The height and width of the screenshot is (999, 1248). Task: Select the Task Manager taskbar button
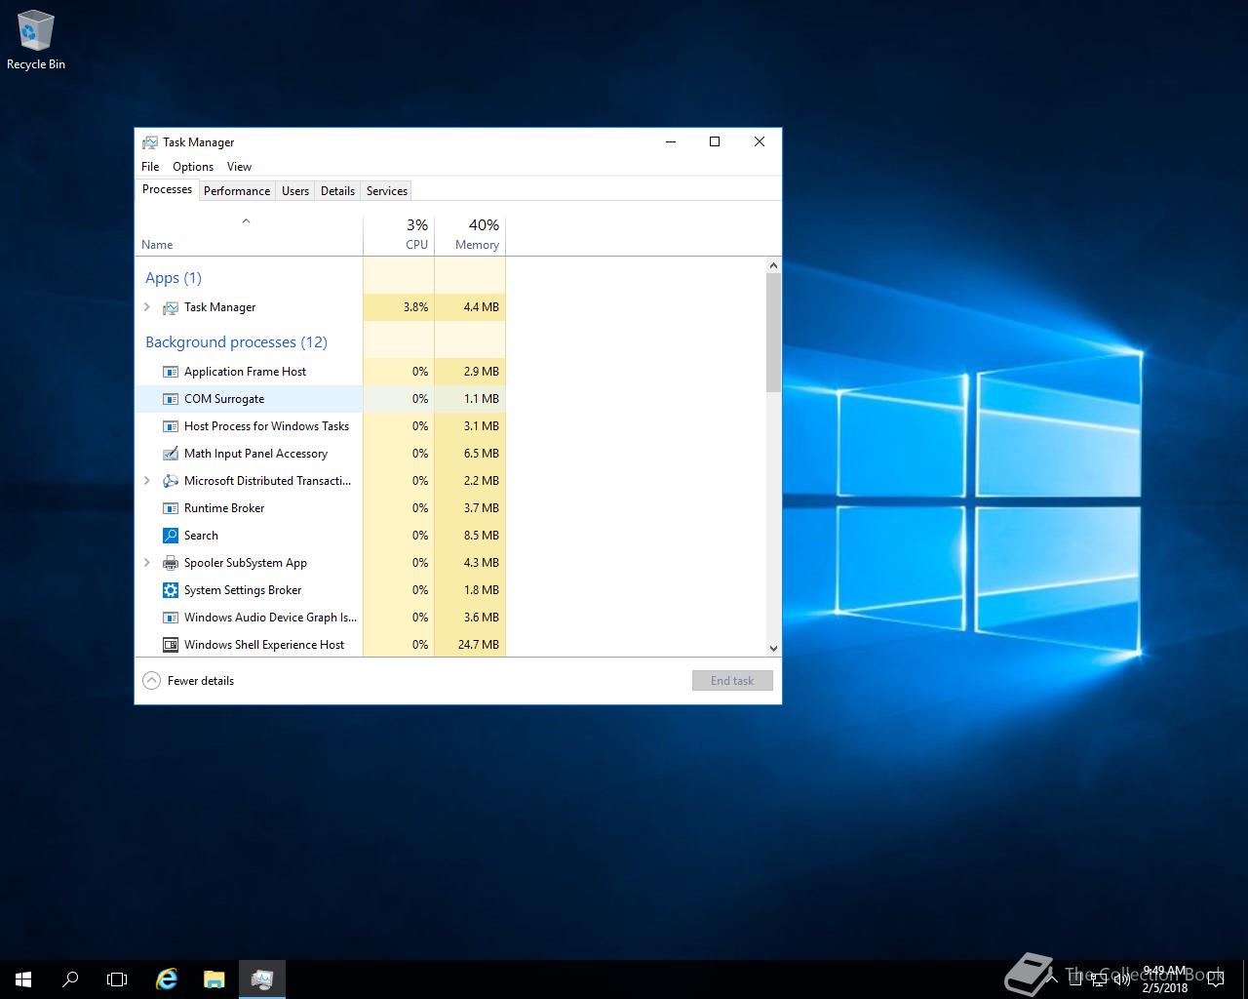[261, 979]
